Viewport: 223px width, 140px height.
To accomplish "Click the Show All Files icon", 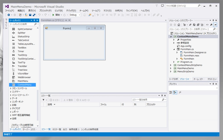I will [x=202, y=25].
